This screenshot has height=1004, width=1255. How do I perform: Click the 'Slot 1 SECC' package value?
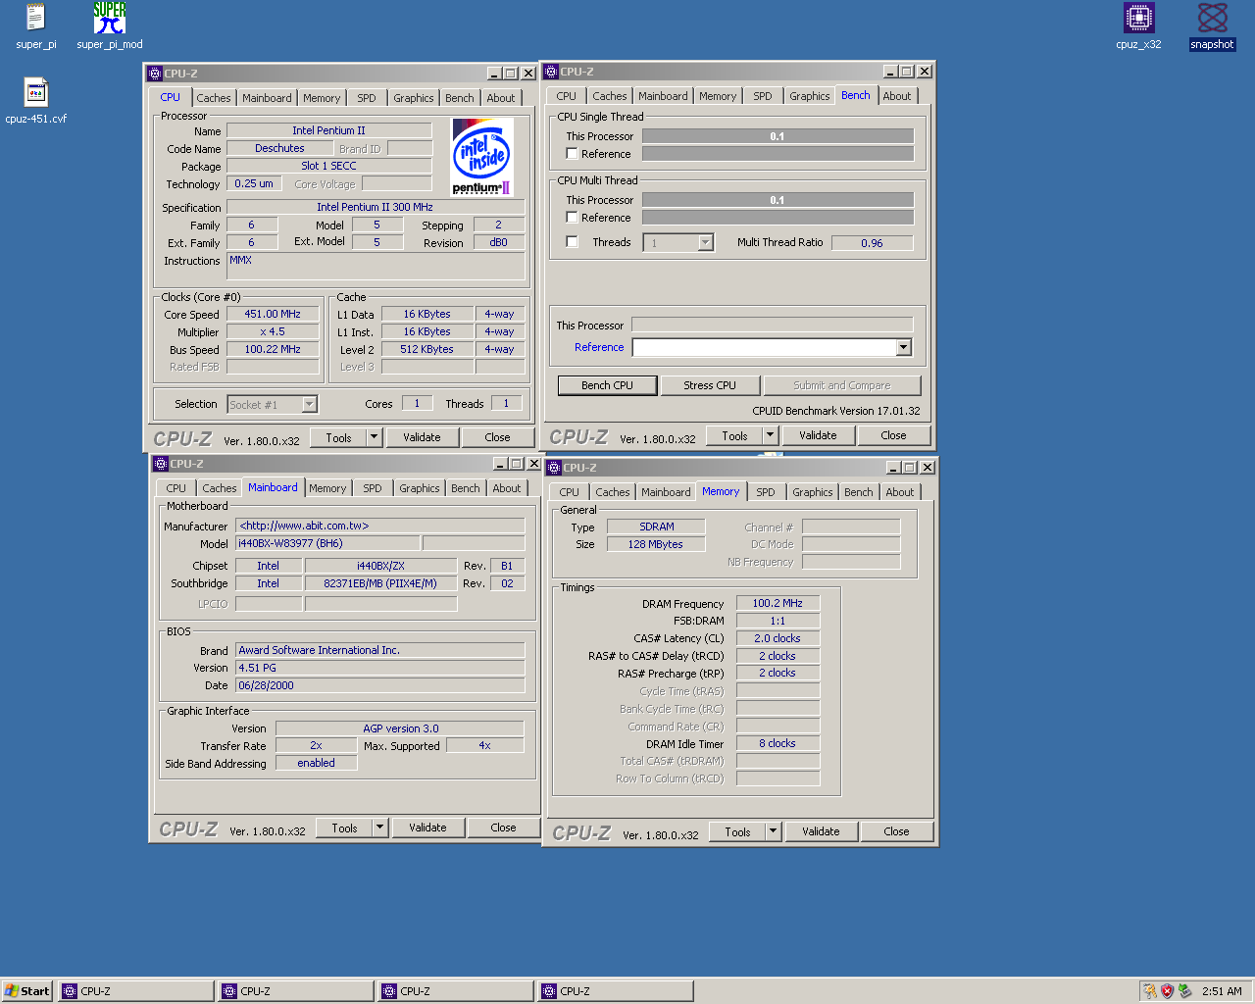(328, 166)
